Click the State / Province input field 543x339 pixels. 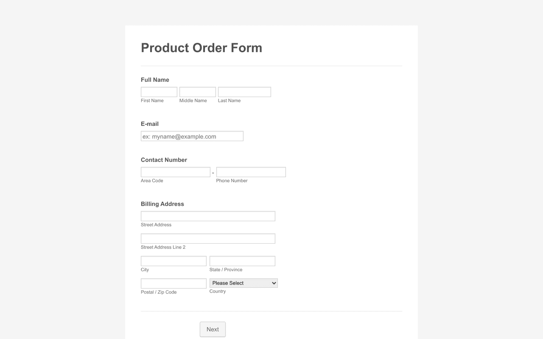(242, 261)
